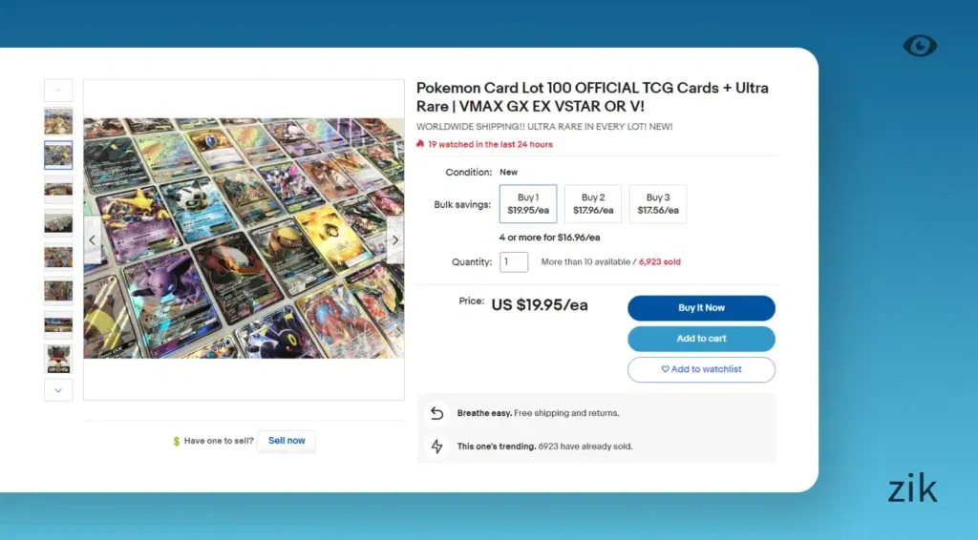Click the Add to cart button
This screenshot has height=540, width=978.
702,339
